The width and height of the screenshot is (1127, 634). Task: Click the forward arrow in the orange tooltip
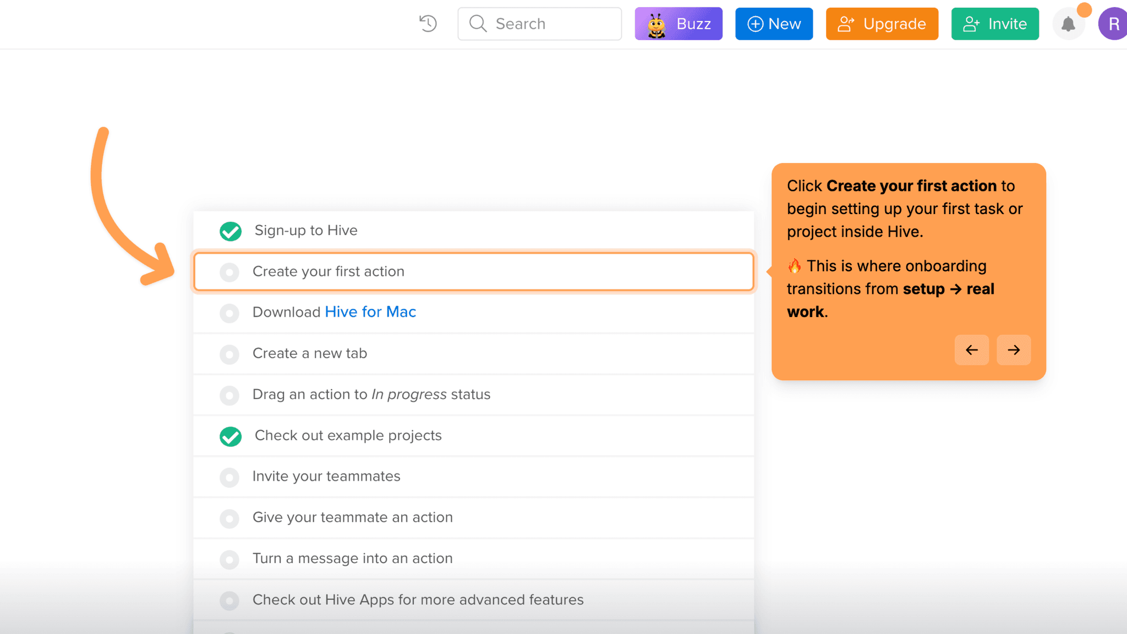click(1013, 349)
